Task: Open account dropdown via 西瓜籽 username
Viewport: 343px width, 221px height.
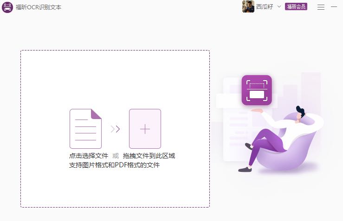Action: [x=265, y=7]
